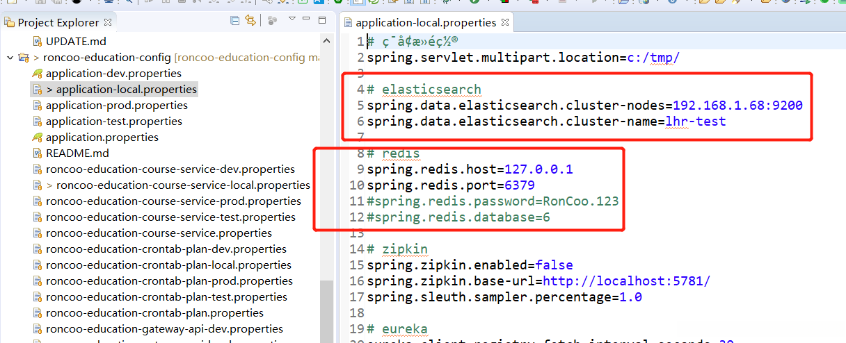Activate the application-local.properties editor tab

coord(426,22)
